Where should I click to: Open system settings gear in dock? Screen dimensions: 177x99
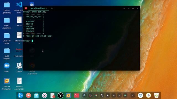tap(45, 95)
